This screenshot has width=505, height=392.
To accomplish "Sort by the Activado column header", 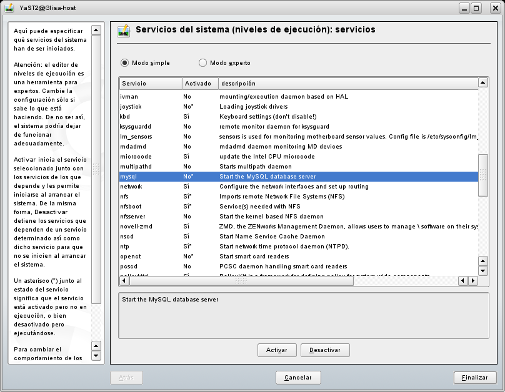I will click(200, 83).
